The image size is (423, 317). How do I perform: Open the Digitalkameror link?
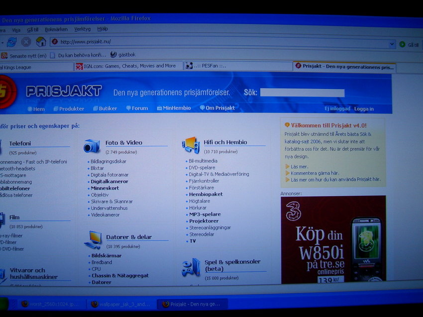(109, 181)
